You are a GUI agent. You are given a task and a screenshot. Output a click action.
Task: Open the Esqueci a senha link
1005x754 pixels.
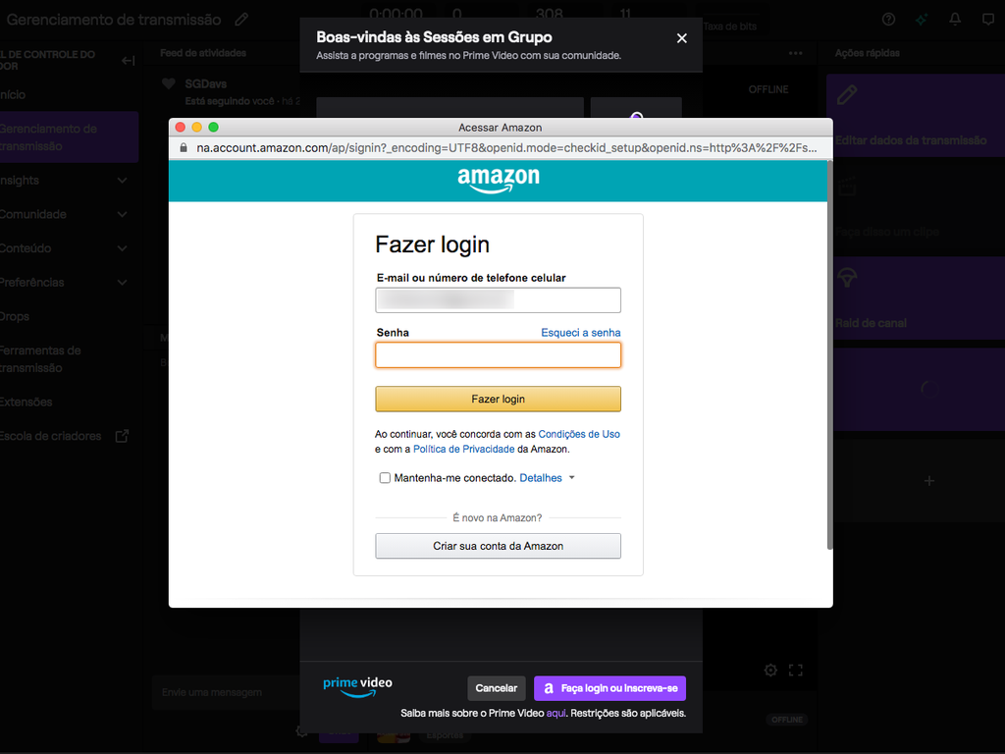pyautogui.click(x=581, y=333)
